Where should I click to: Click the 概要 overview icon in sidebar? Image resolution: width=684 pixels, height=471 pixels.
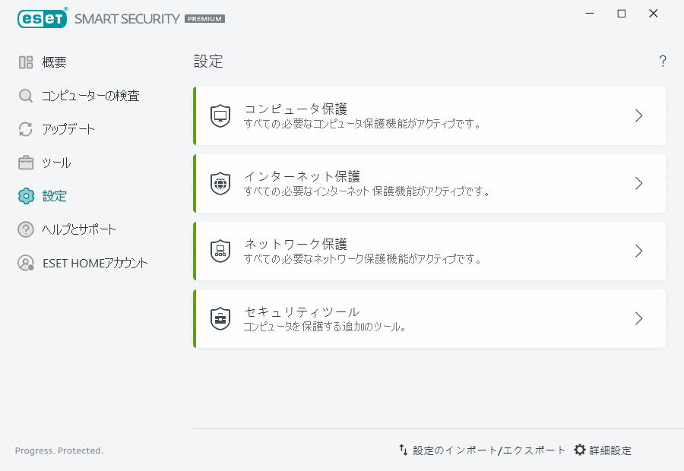coord(25,62)
